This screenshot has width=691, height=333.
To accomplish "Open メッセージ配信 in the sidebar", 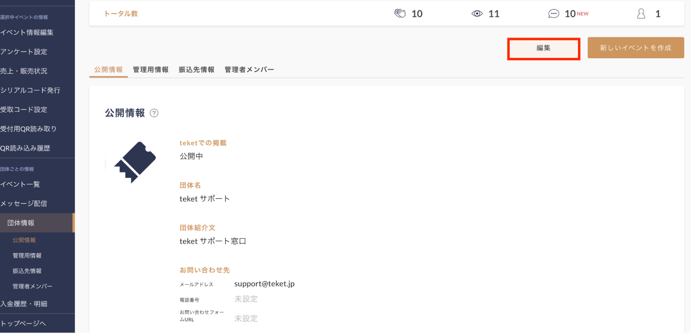I will tap(24, 204).
